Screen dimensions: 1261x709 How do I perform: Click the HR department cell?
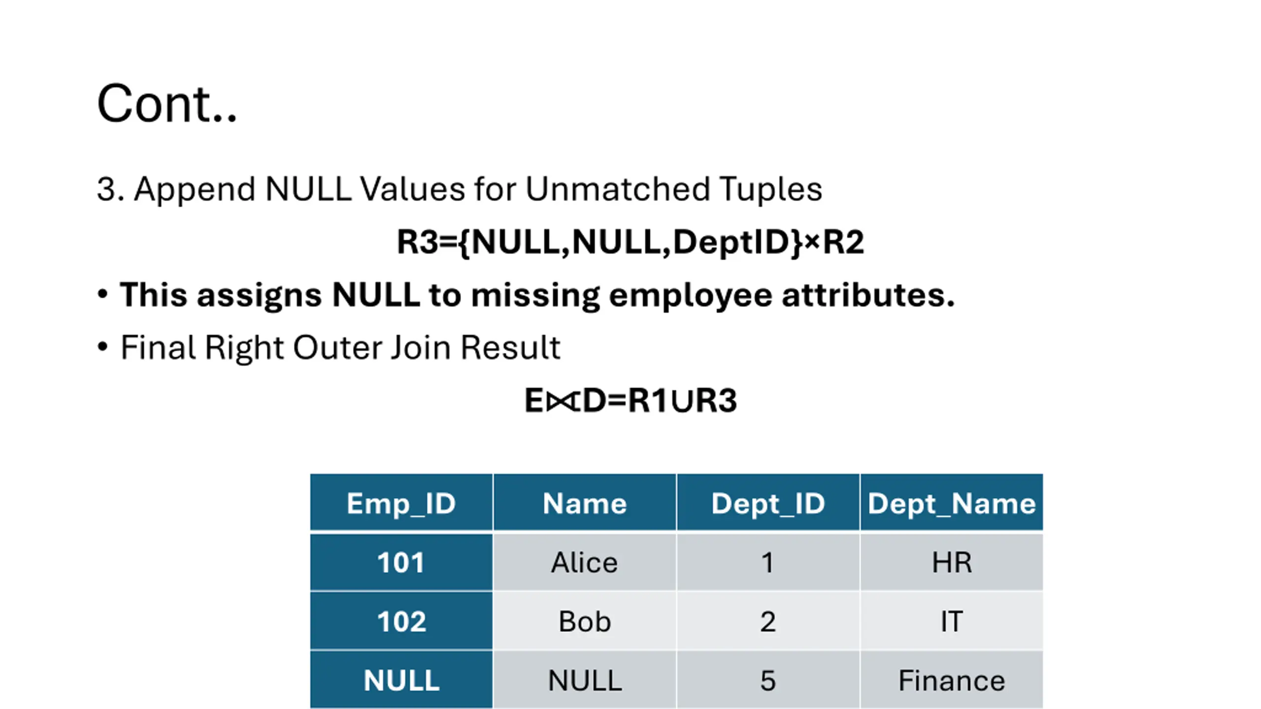coord(952,562)
